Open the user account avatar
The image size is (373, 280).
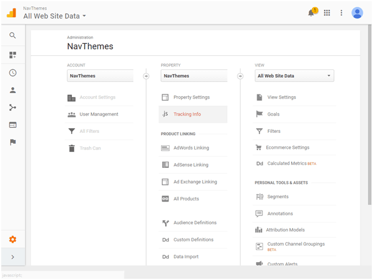pos(357,13)
